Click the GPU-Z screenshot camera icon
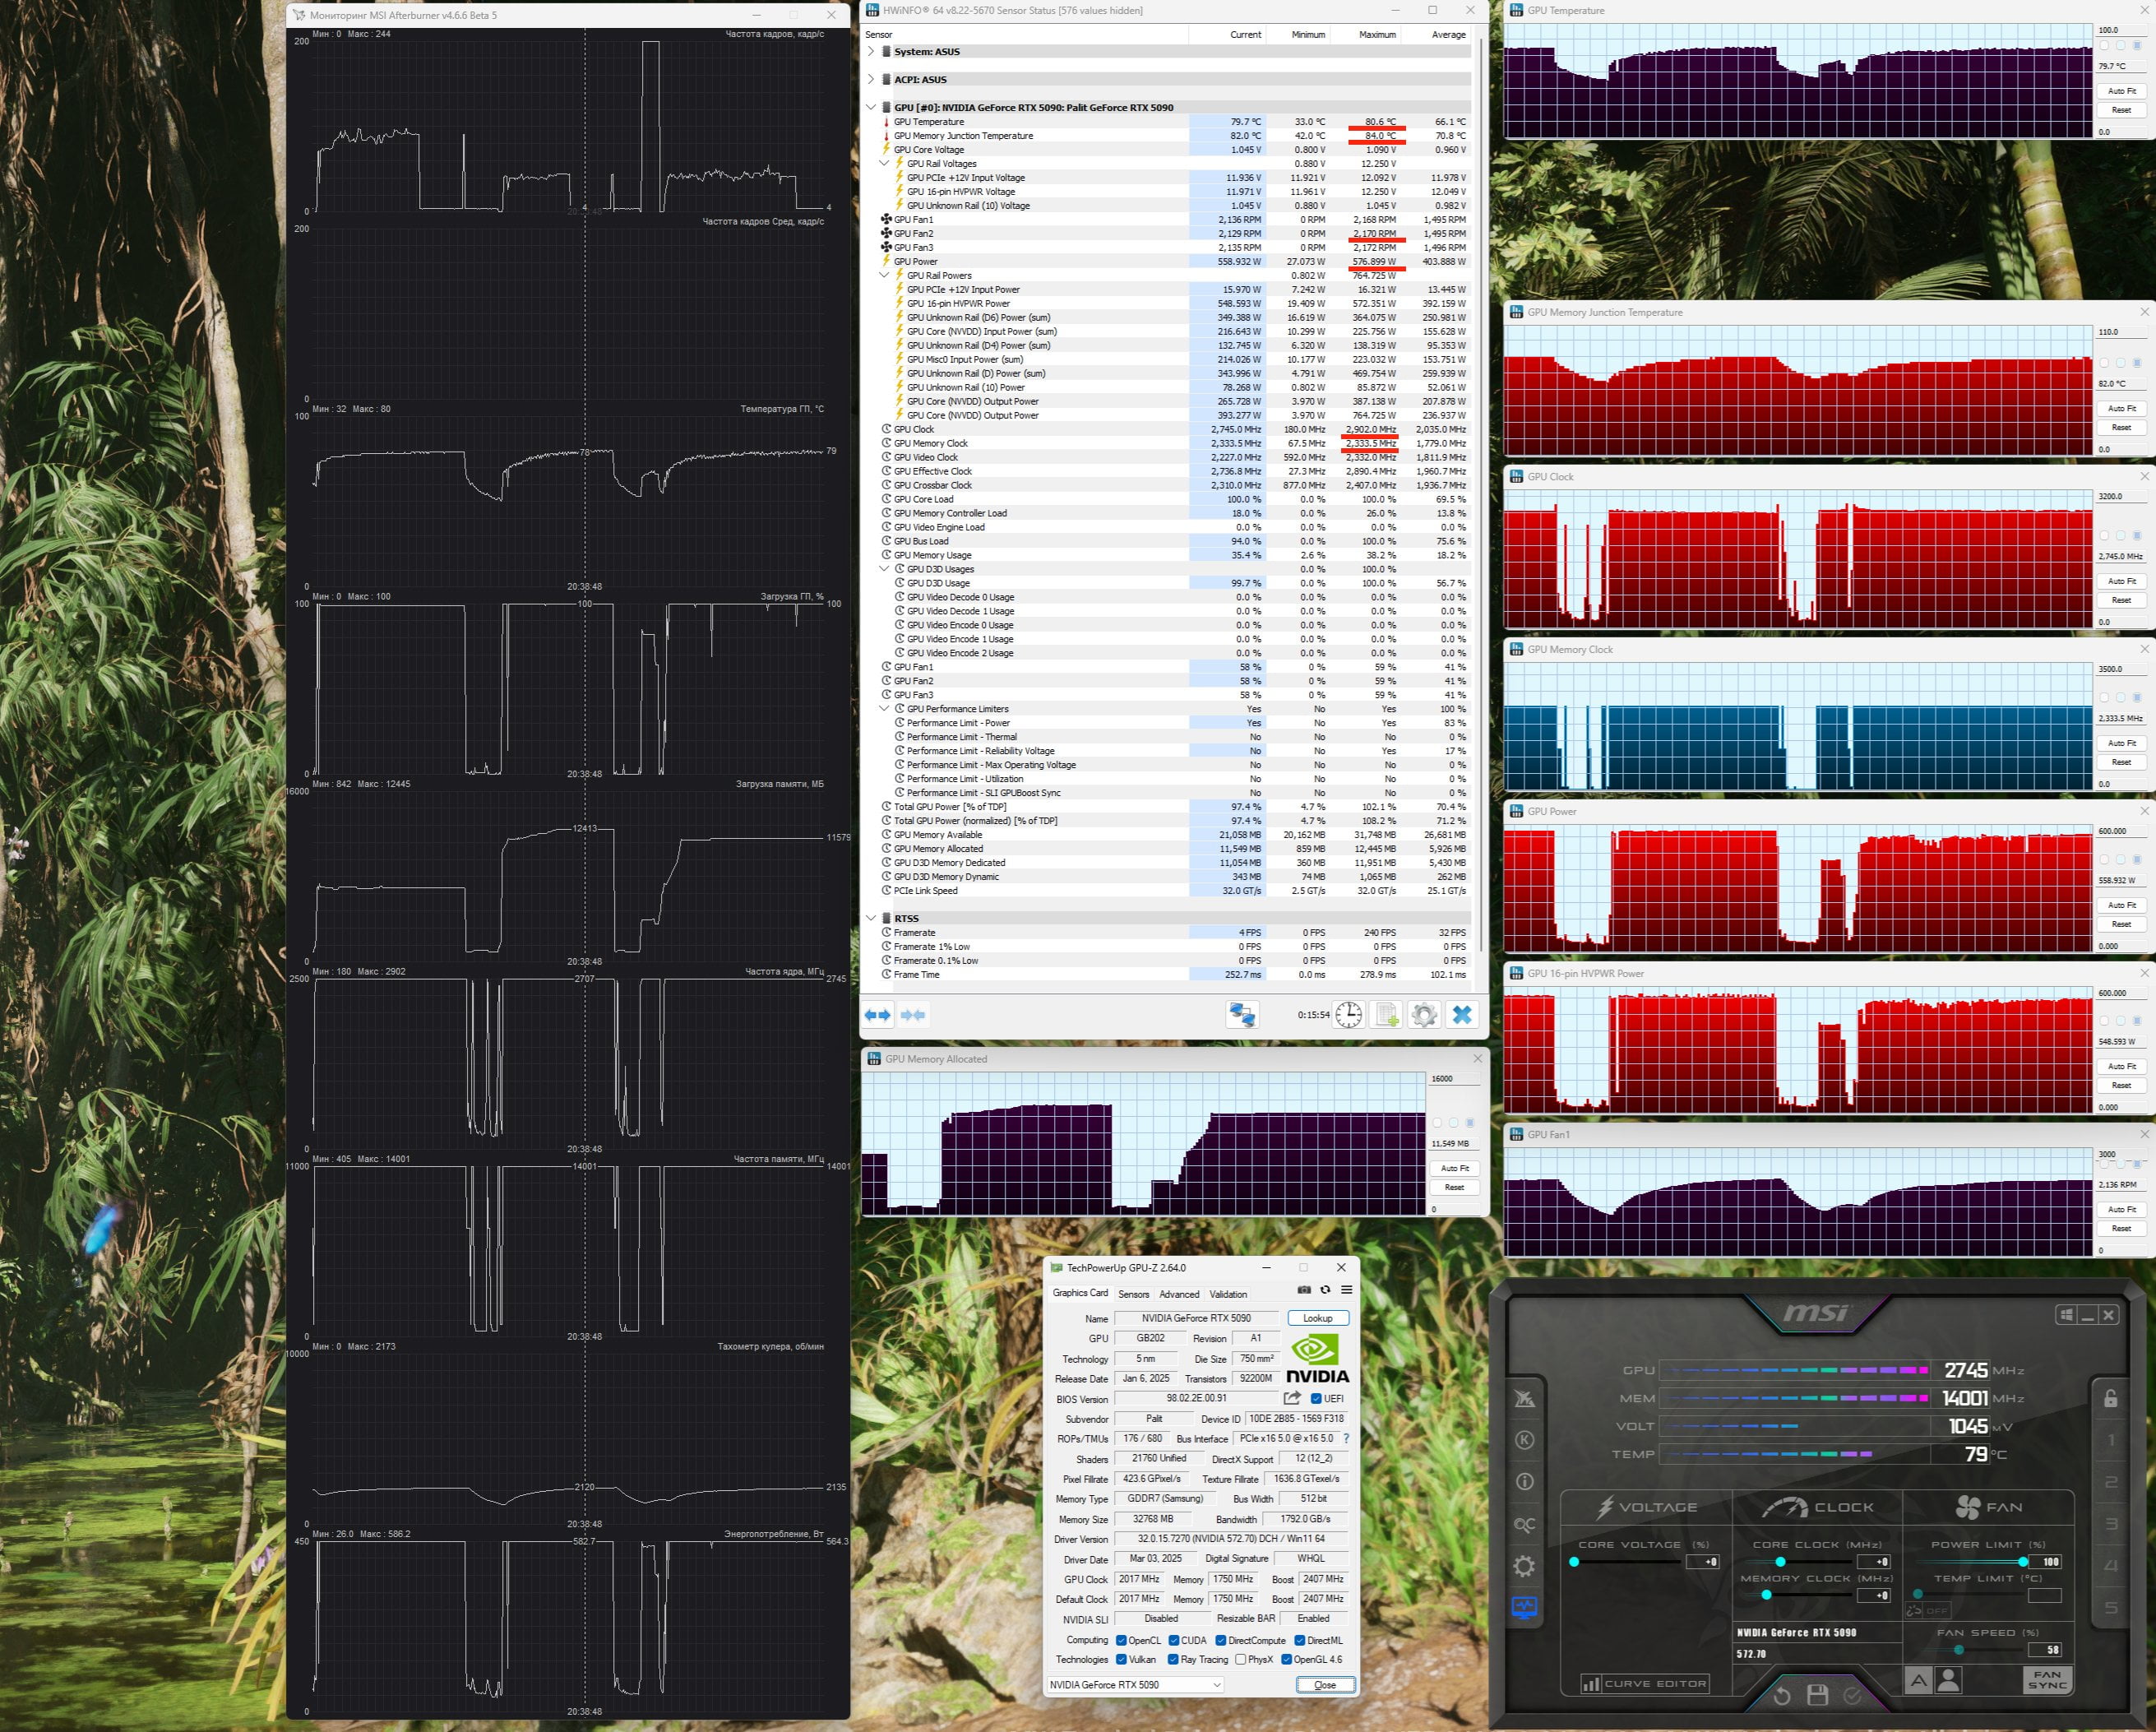The height and width of the screenshot is (1732, 2156). tap(1303, 1290)
